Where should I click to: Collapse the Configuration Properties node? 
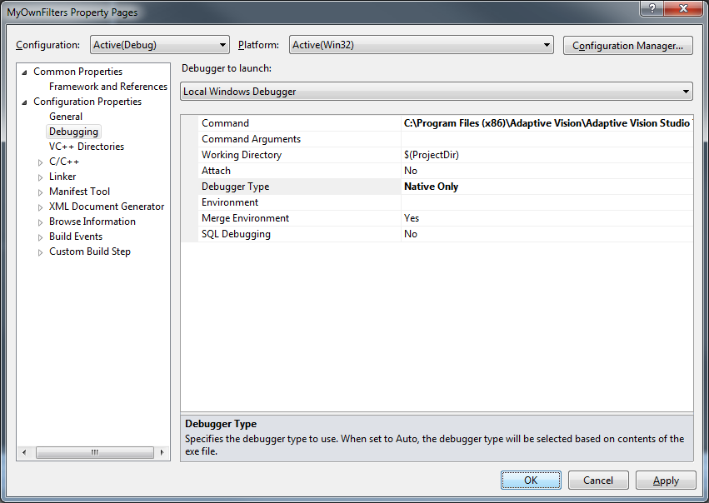pyautogui.click(x=25, y=102)
